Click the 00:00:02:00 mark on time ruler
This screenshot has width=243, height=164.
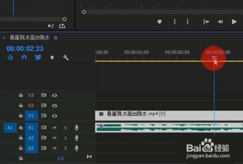coord(177,52)
